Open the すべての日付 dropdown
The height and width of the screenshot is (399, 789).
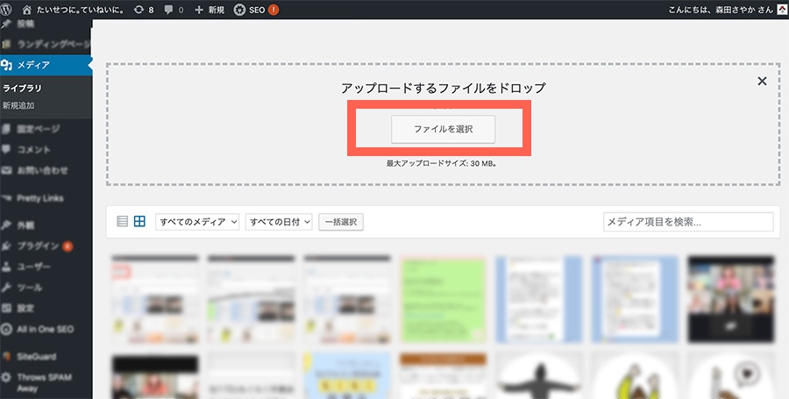tap(279, 222)
